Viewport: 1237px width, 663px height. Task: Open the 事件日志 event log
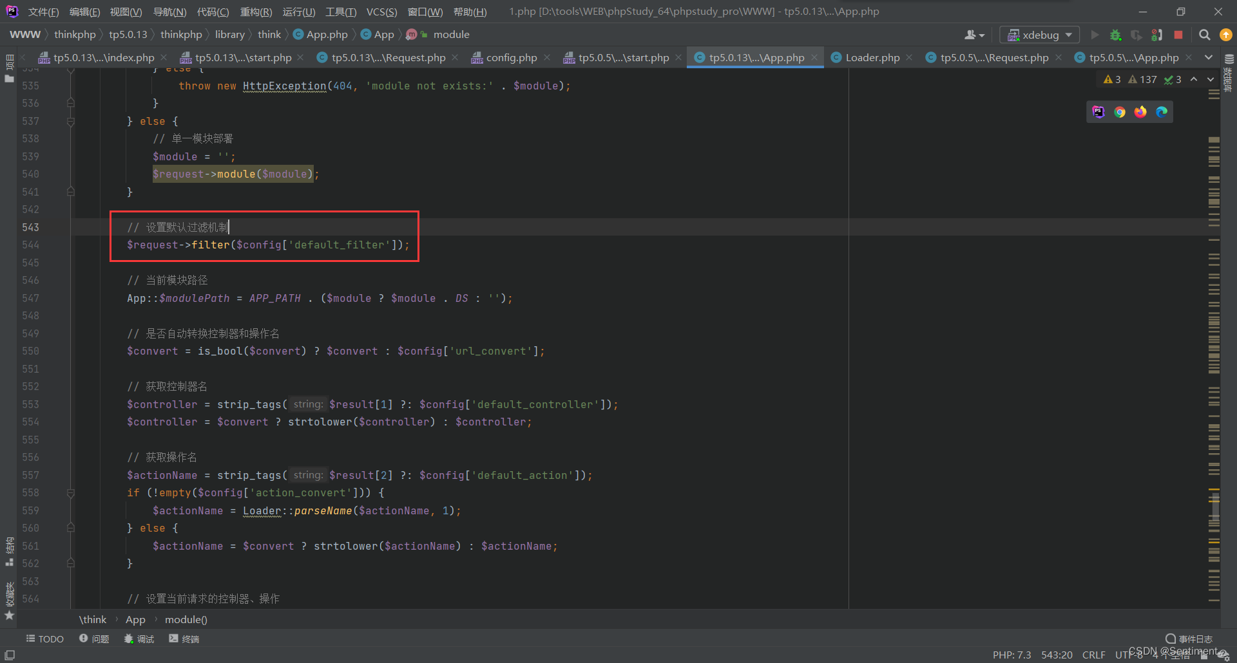pyautogui.click(x=1189, y=639)
